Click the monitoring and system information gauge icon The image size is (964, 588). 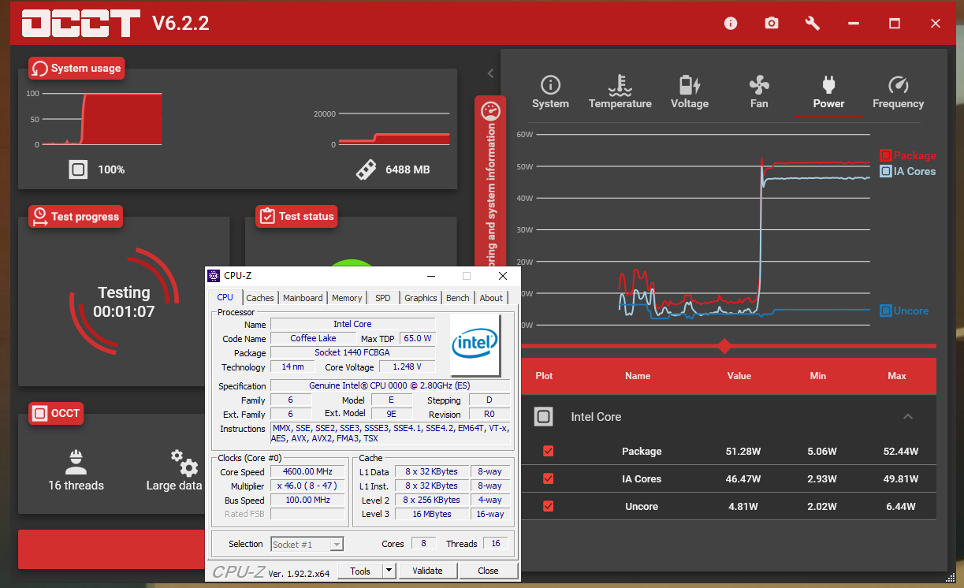point(489,110)
